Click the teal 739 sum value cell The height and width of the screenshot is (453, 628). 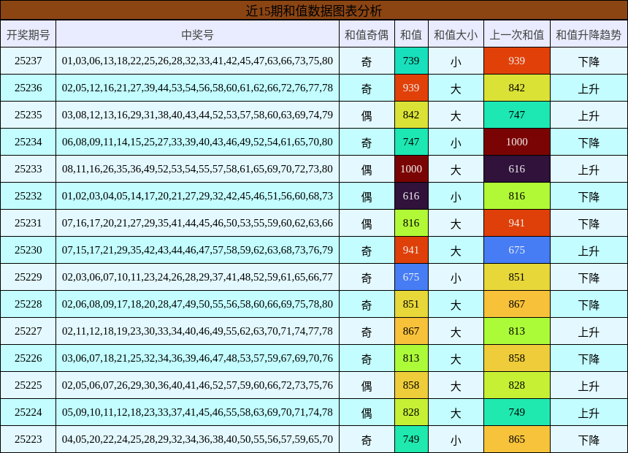point(411,61)
